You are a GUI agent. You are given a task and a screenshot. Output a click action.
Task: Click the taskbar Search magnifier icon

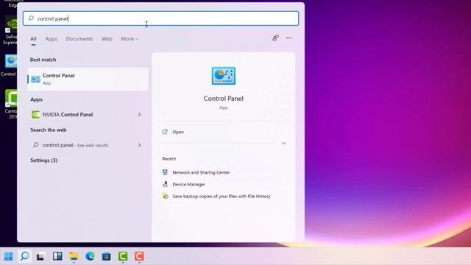point(24,256)
